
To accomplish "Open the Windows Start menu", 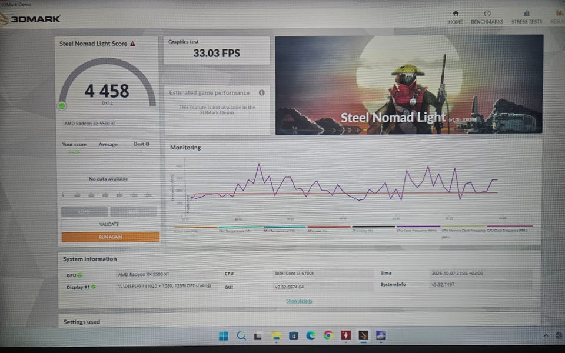I will (224, 336).
